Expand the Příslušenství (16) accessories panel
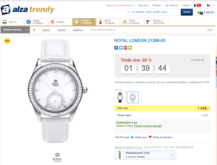Screen dimensions: 217x165 click(x=146, y=155)
